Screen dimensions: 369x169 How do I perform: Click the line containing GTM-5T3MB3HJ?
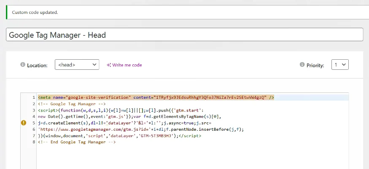[119, 136]
